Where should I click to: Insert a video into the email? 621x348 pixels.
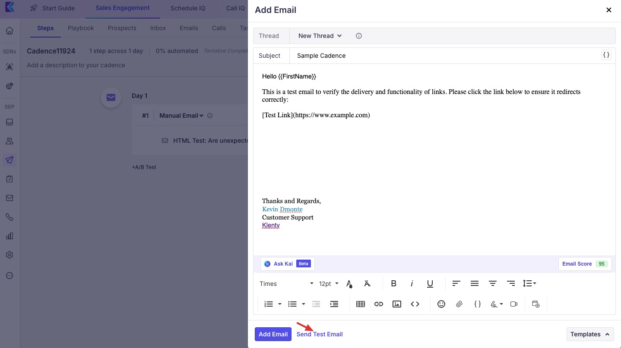(514, 304)
